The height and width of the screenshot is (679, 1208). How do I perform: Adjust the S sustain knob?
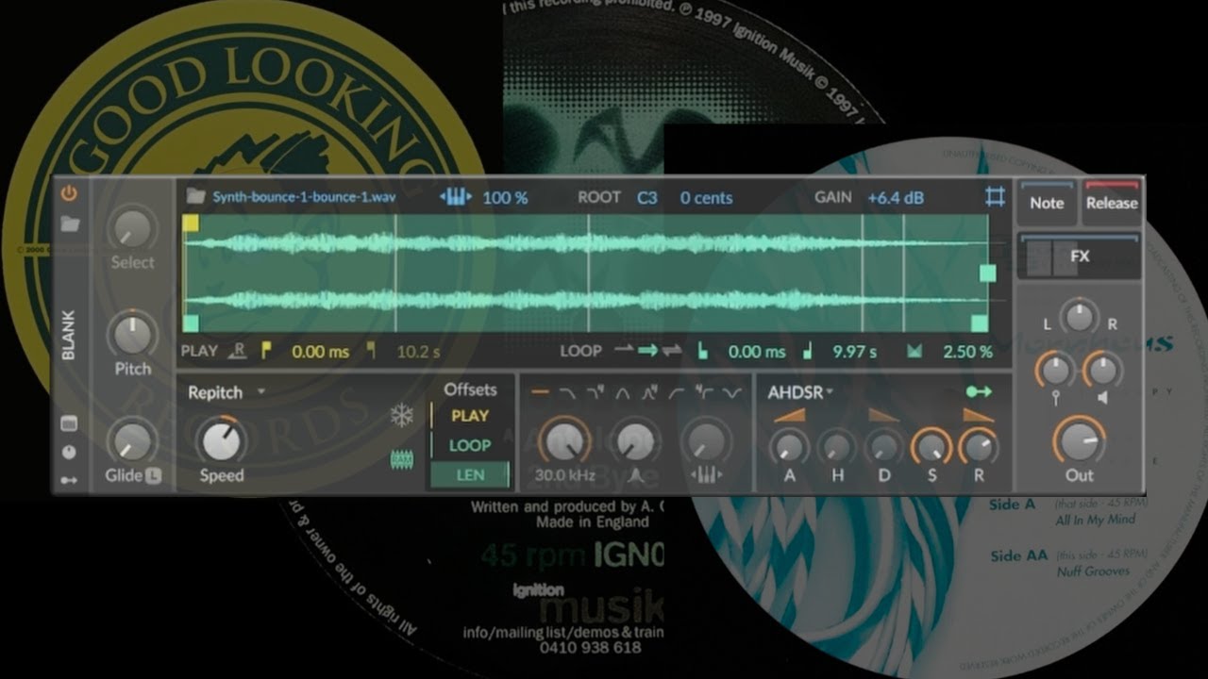tap(931, 446)
